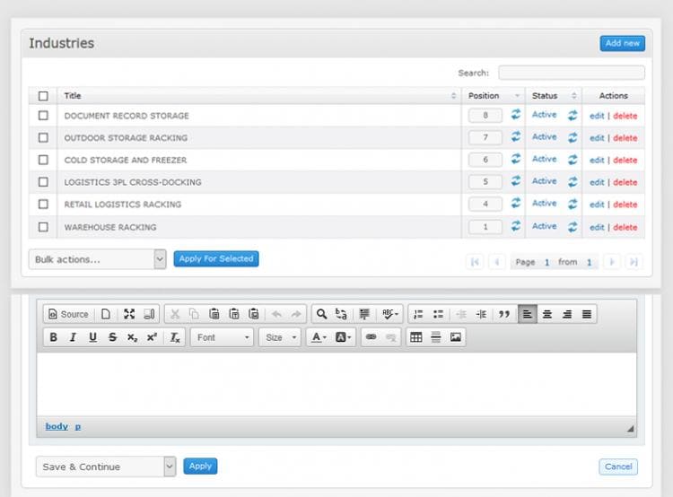673x497 pixels.
Task: Open the Size dropdown
Action: (x=280, y=337)
